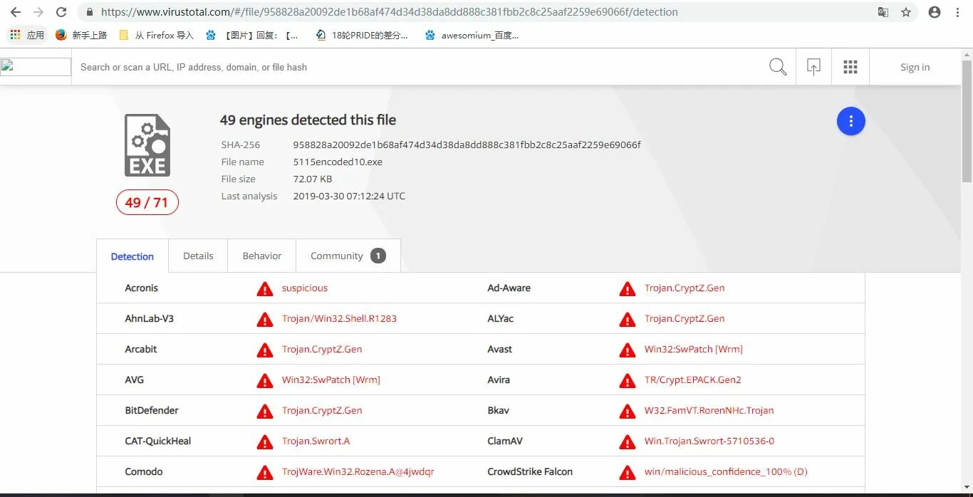The height and width of the screenshot is (497, 973).
Task: Click the warning icon in Bkav row
Action: point(628,411)
